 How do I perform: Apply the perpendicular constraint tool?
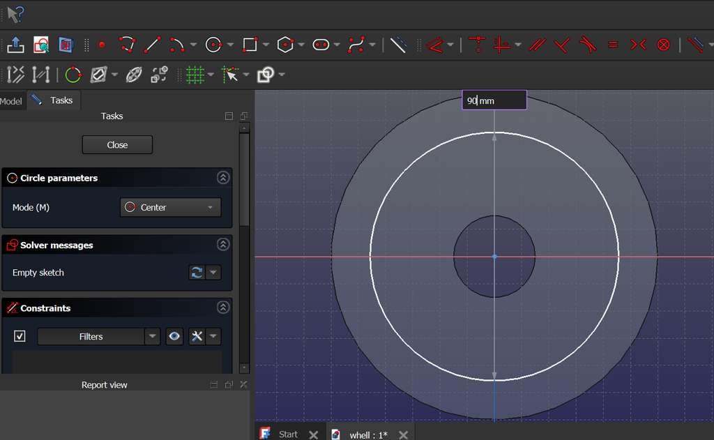562,45
